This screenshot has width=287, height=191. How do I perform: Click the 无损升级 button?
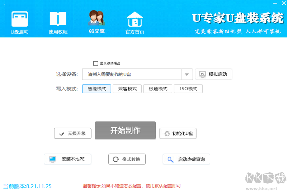[73, 133]
